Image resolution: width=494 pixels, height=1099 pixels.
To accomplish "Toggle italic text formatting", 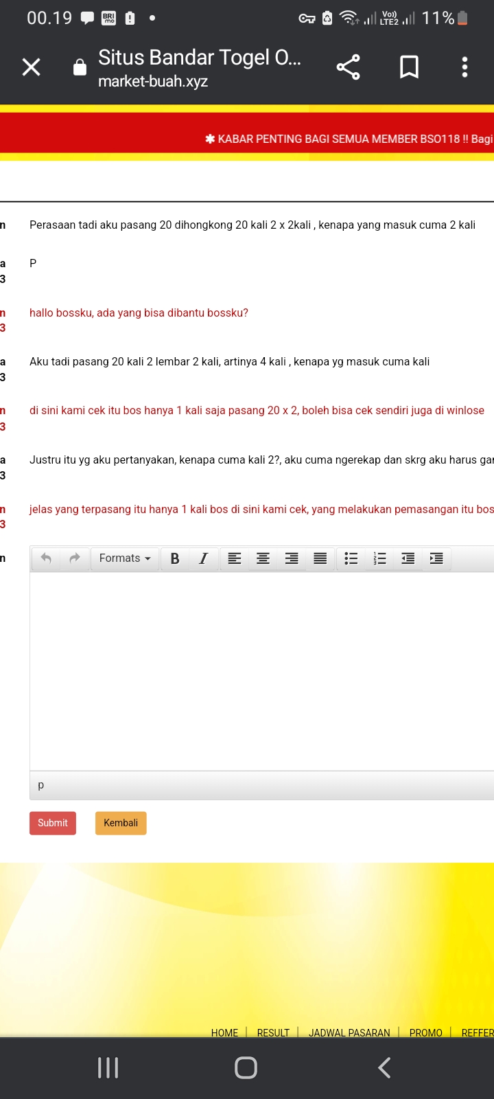I will (203, 558).
